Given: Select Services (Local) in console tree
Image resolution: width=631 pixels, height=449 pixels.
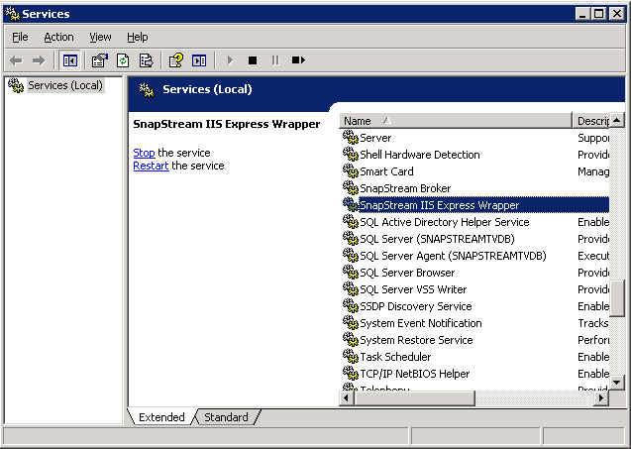Looking at the screenshot, I should 64,85.
